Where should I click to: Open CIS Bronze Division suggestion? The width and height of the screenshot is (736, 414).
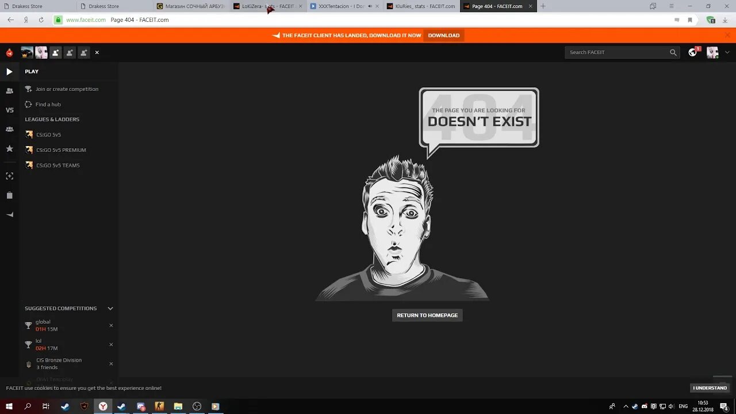53,363
